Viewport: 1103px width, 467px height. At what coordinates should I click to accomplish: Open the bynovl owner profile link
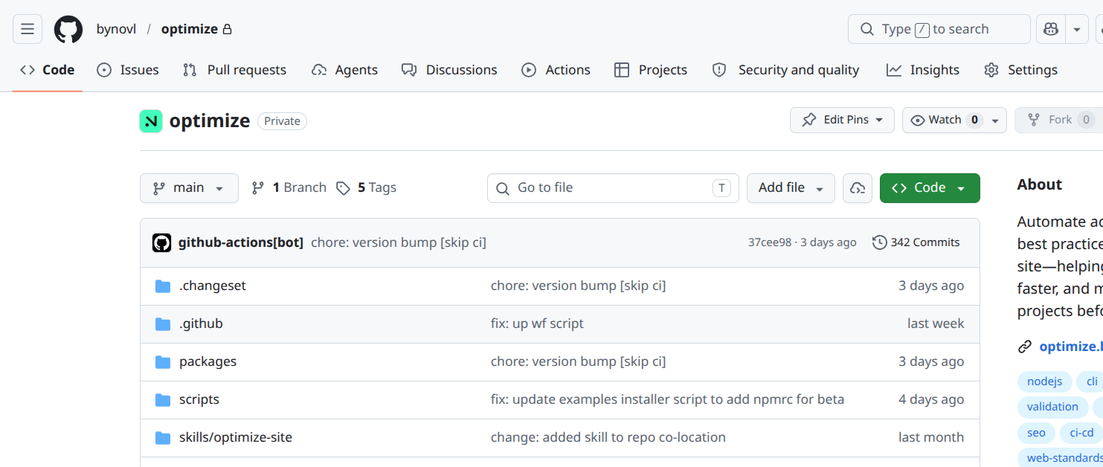pos(116,29)
